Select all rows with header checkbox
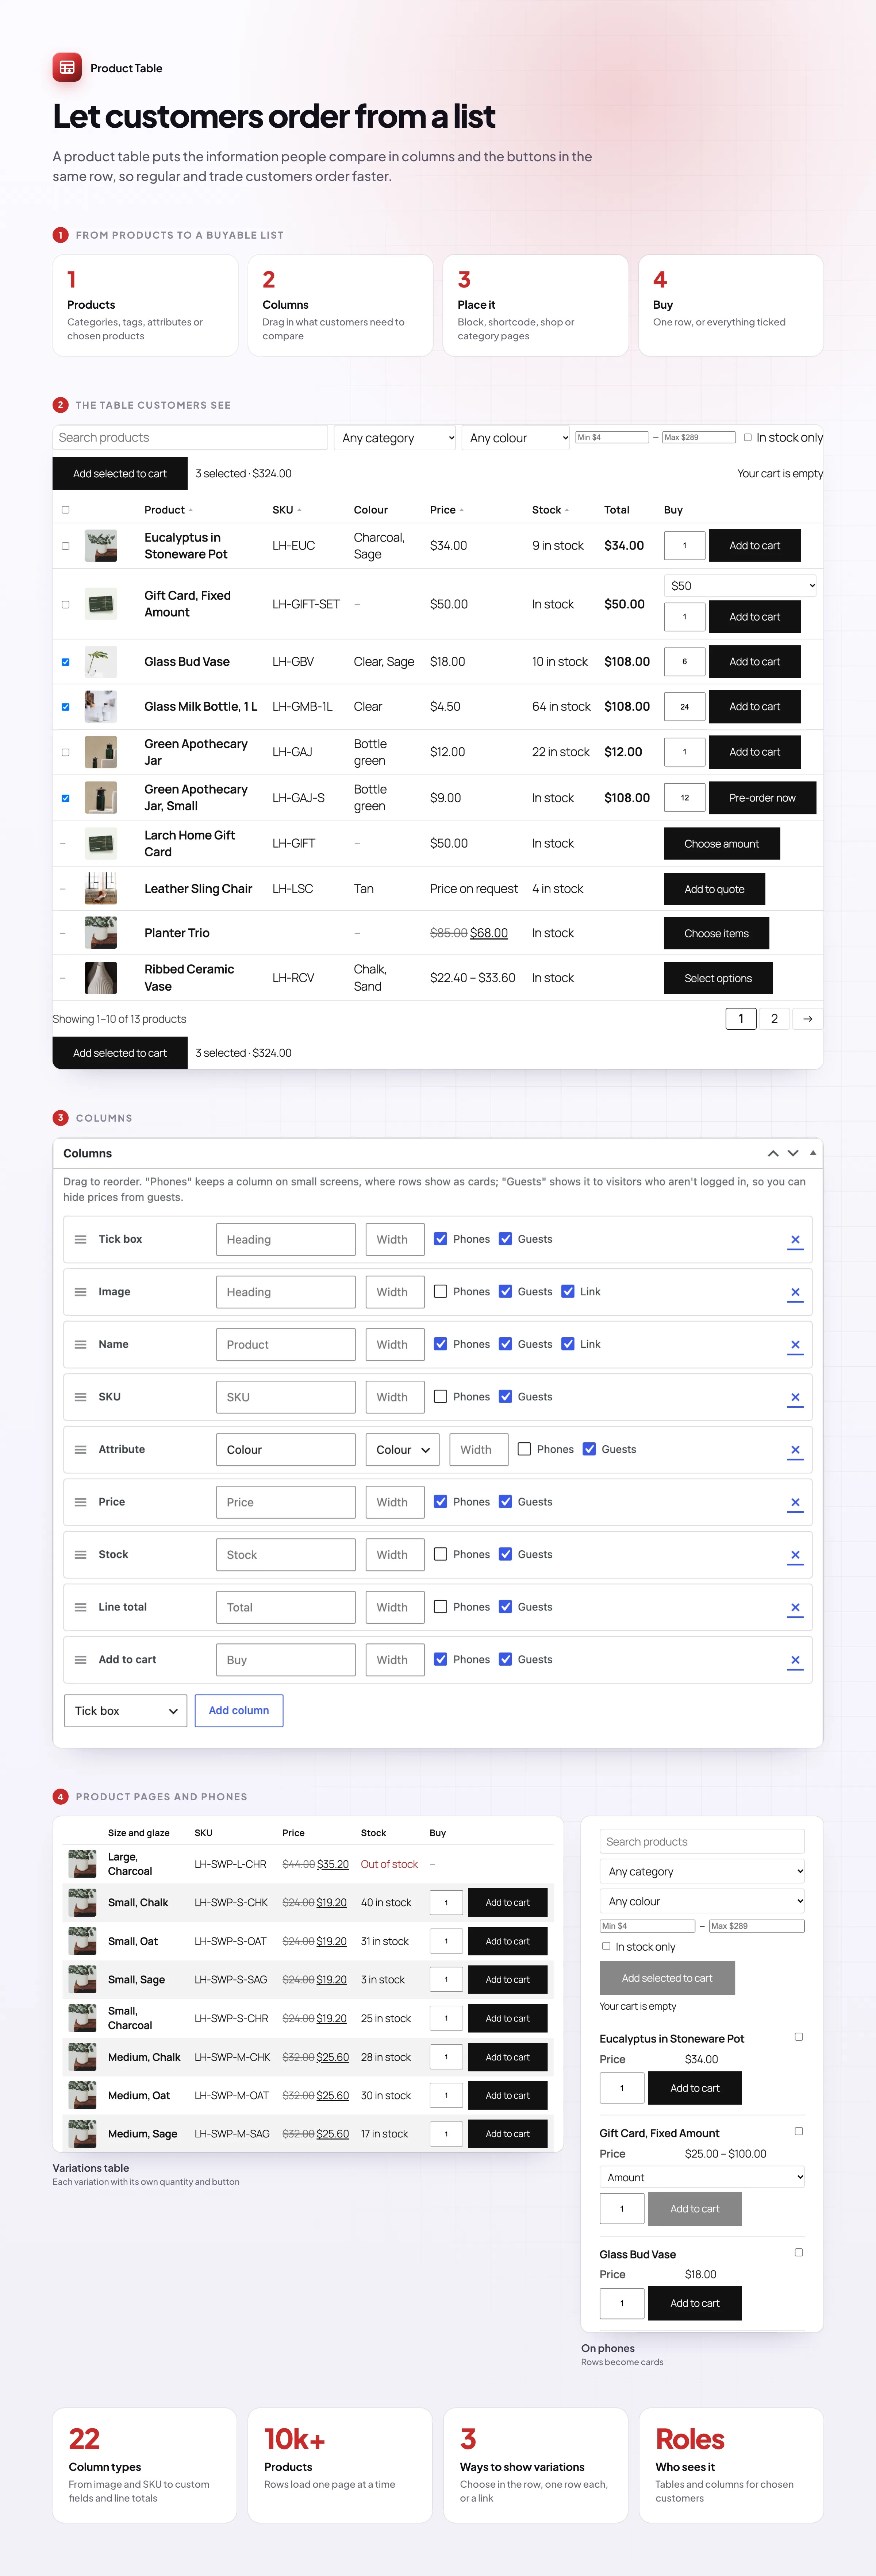876x2576 pixels. [66, 510]
